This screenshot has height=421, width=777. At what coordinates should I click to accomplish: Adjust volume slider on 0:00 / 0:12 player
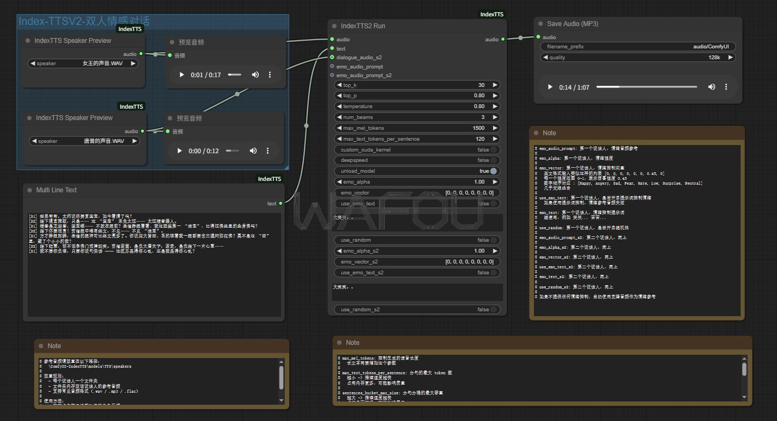[232, 151]
